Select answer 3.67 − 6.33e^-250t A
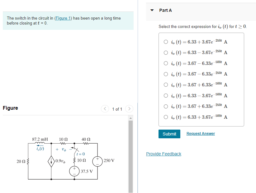 (x=166, y=74)
